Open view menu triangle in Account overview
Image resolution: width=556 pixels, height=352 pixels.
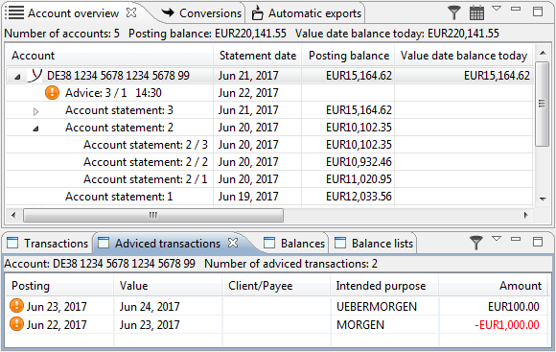(497, 9)
